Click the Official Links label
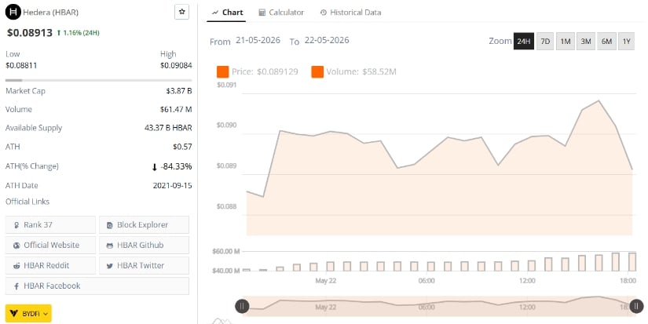Image resolution: width=648 pixels, height=324 pixels. (27, 202)
